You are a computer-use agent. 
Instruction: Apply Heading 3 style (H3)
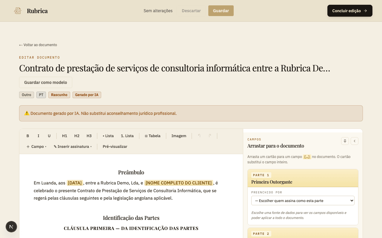click(89, 136)
